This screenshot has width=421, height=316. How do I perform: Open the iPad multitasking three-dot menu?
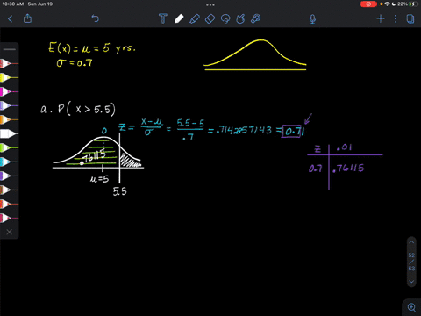(x=210, y=4)
